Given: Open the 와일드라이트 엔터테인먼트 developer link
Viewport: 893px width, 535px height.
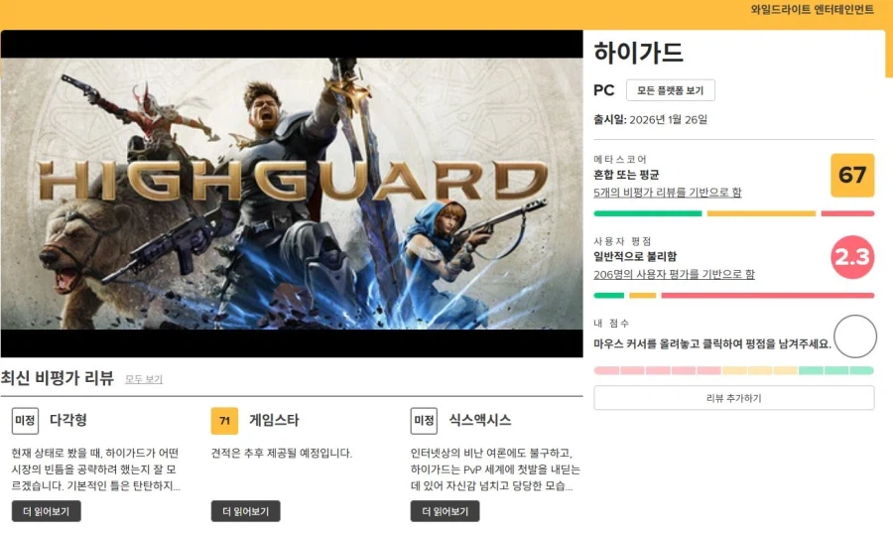Looking at the screenshot, I should pos(812,10).
